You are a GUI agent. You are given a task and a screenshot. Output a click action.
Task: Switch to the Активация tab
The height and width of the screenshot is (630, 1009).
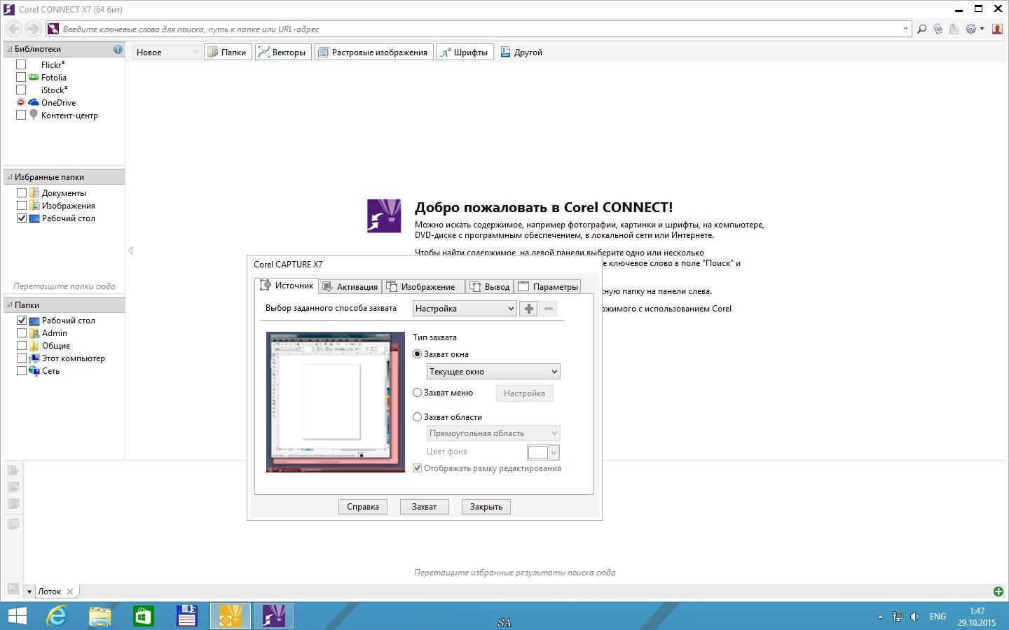(350, 286)
